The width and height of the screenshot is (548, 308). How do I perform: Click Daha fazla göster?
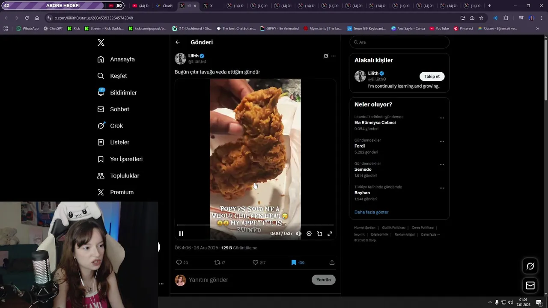372,212
